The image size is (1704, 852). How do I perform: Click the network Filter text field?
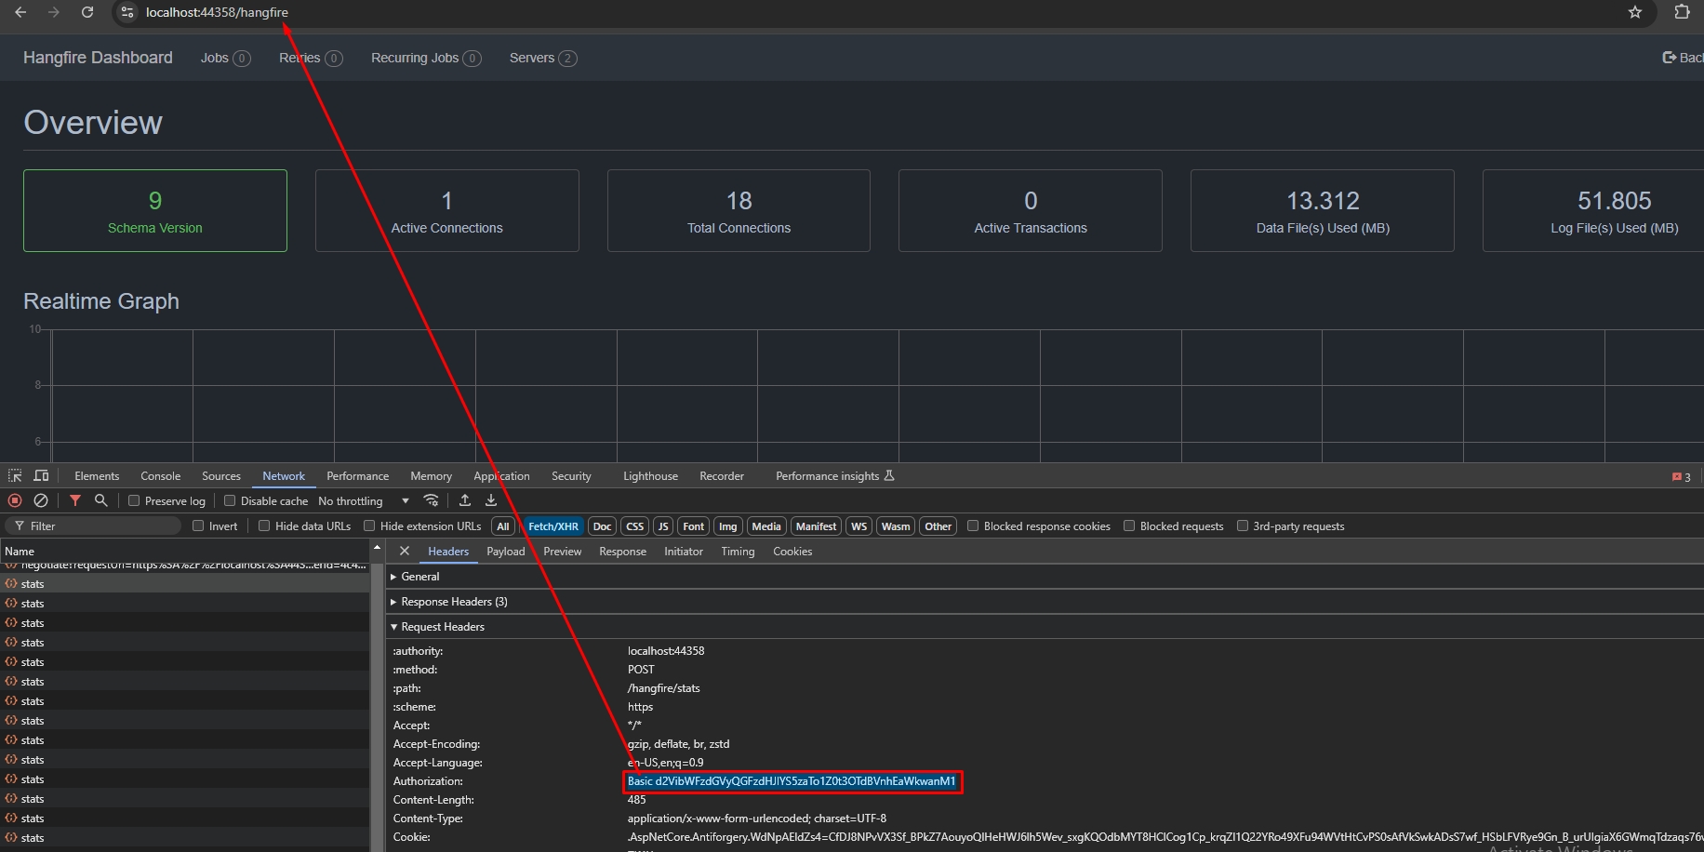(x=93, y=526)
